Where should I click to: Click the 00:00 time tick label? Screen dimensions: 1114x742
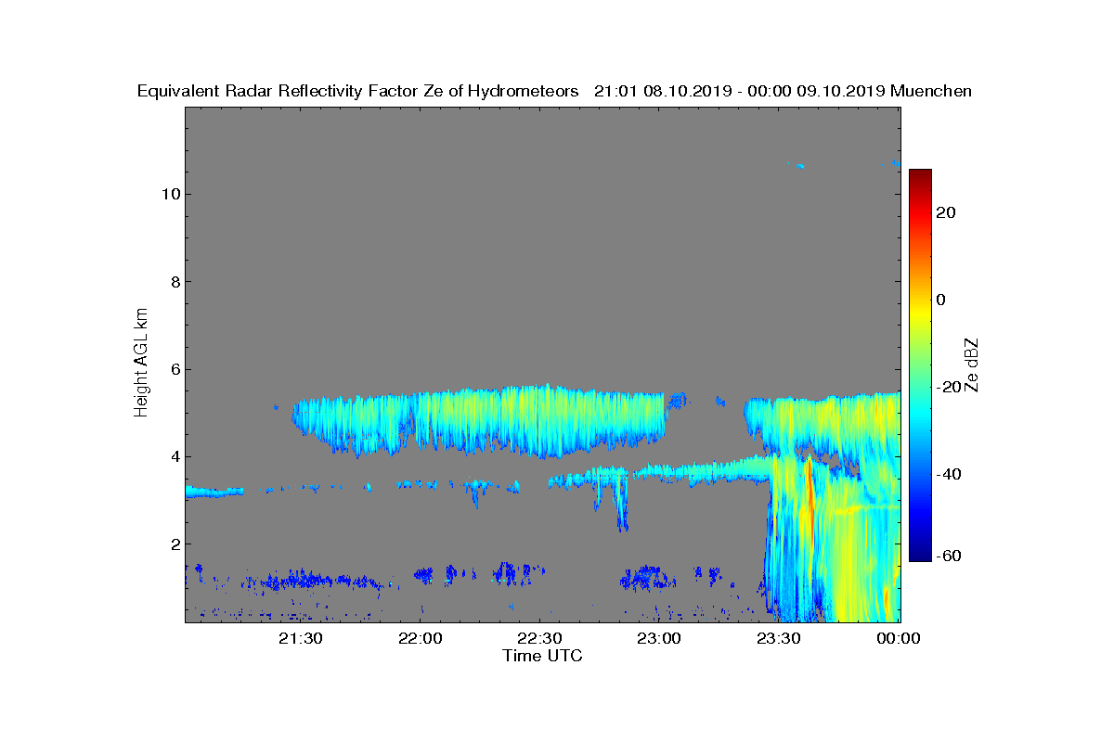point(898,638)
